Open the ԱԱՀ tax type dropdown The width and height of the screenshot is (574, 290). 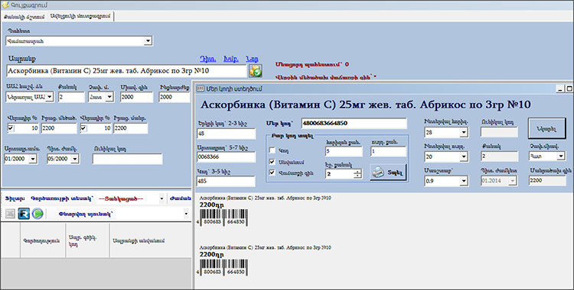pos(50,97)
